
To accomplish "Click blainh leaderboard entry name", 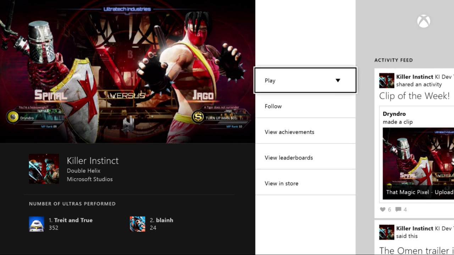I will (x=164, y=220).
